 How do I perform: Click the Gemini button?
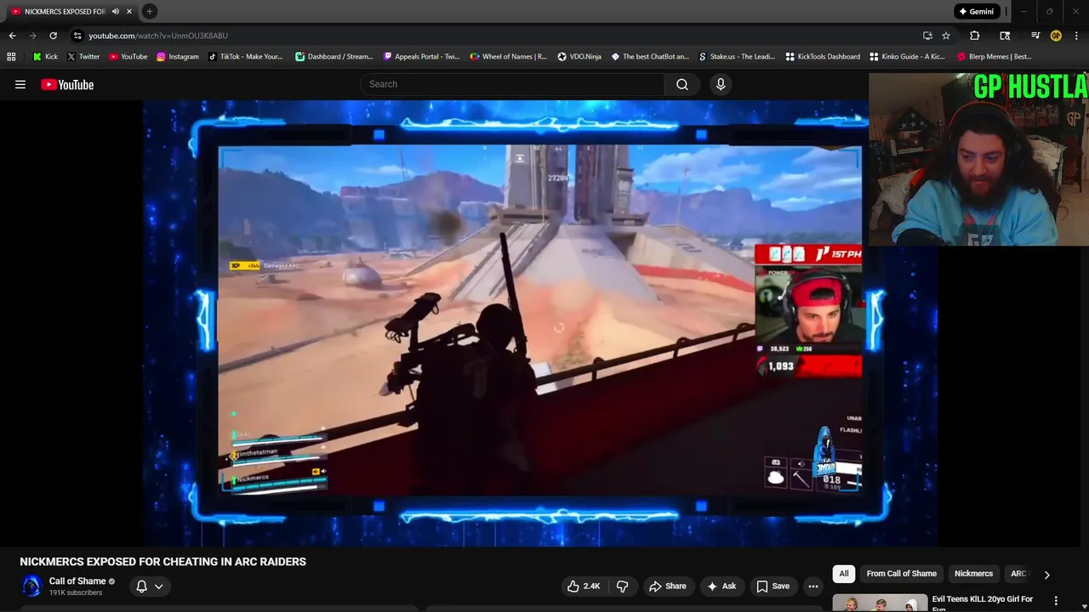(976, 11)
